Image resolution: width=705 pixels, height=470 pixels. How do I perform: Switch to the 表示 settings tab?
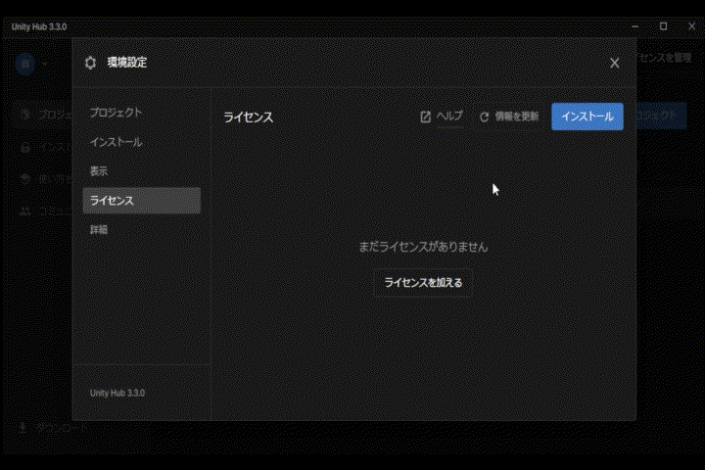click(99, 171)
